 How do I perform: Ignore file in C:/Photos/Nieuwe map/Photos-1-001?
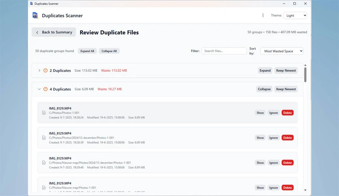coord(273,187)
